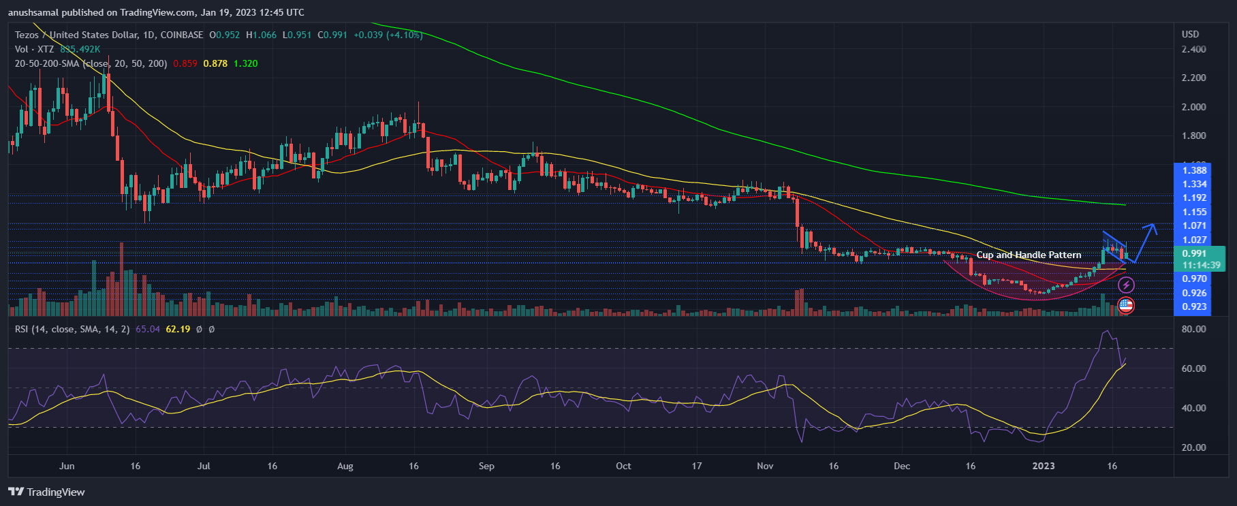Click the purple lightning bolt icon
This screenshot has width=1237, height=506.
(1126, 285)
